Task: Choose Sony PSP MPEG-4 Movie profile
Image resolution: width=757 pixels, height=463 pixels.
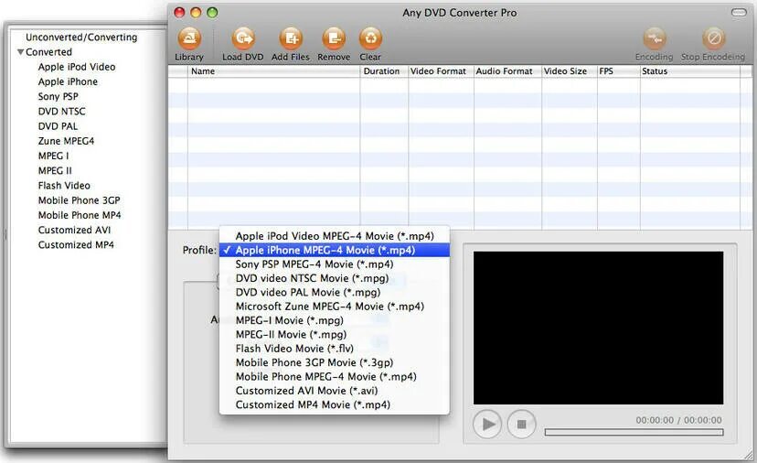Action: pyautogui.click(x=334, y=264)
